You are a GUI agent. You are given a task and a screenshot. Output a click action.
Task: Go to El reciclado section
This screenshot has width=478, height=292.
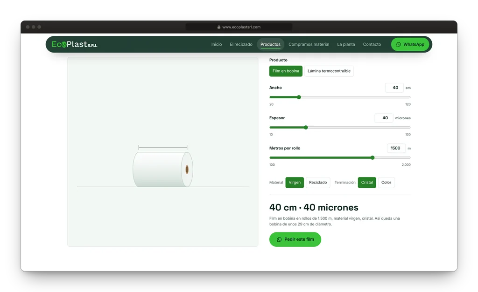point(241,44)
